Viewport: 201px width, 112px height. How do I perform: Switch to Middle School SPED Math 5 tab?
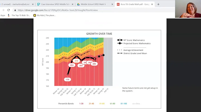click(93, 4)
